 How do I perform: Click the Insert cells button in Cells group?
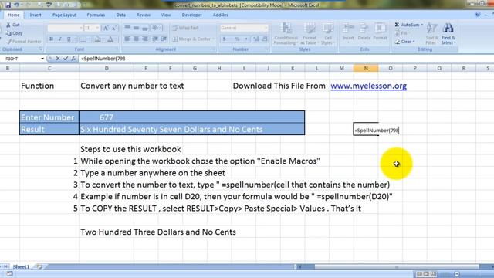pos(348,33)
